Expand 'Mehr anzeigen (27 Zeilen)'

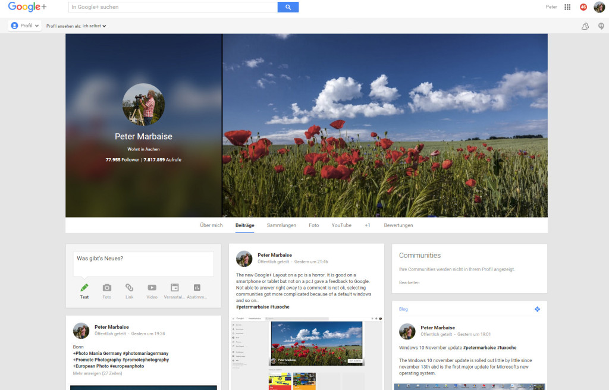[98, 373]
